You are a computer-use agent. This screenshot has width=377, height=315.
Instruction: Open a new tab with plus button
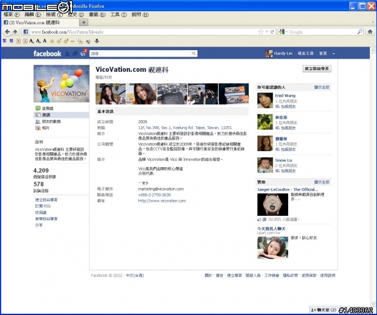click(84, 22)
